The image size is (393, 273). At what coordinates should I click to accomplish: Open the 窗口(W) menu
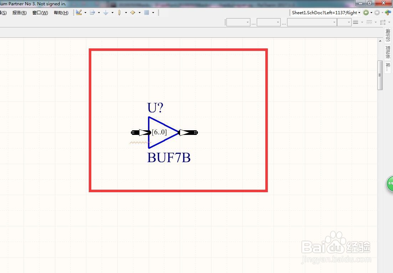coord(40,12)
